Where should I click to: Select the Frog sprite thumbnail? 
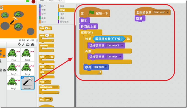tap(14, 55)
